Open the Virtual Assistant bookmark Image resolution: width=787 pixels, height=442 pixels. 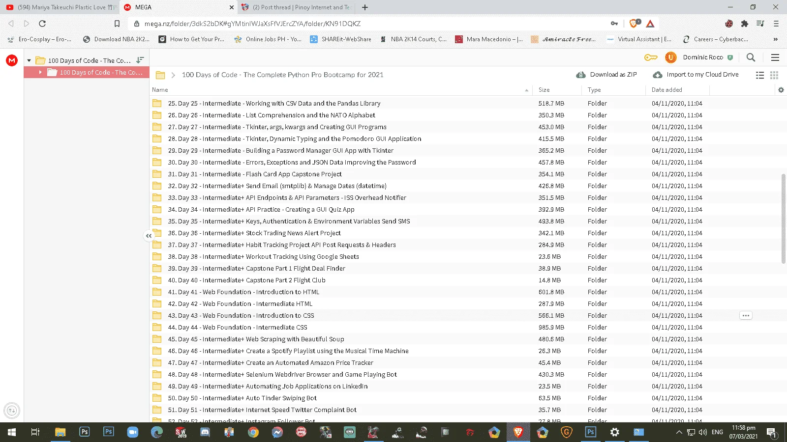click(x=639, y=39)
